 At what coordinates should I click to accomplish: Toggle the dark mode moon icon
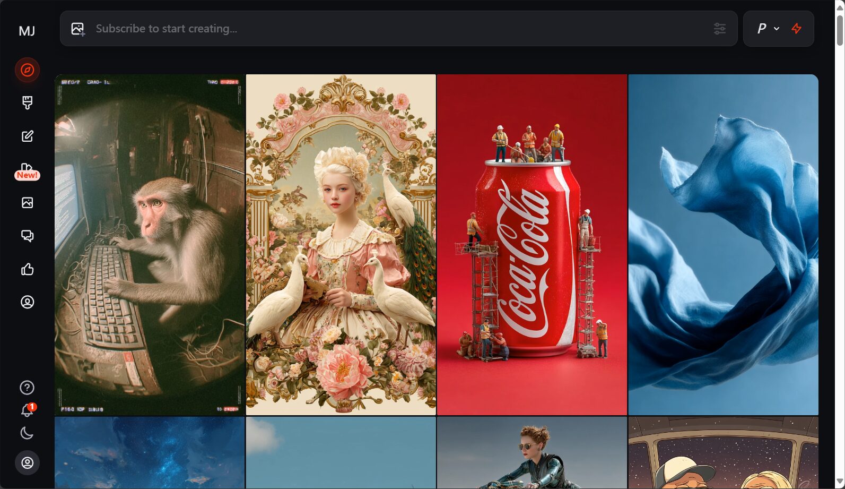tap(27, 433)
